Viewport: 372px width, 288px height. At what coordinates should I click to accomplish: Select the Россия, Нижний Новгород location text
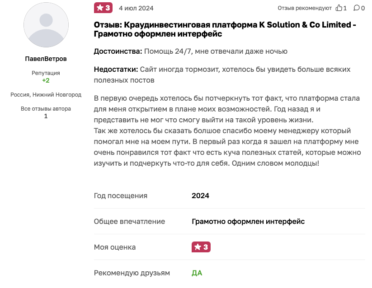[x=46, y=95]
